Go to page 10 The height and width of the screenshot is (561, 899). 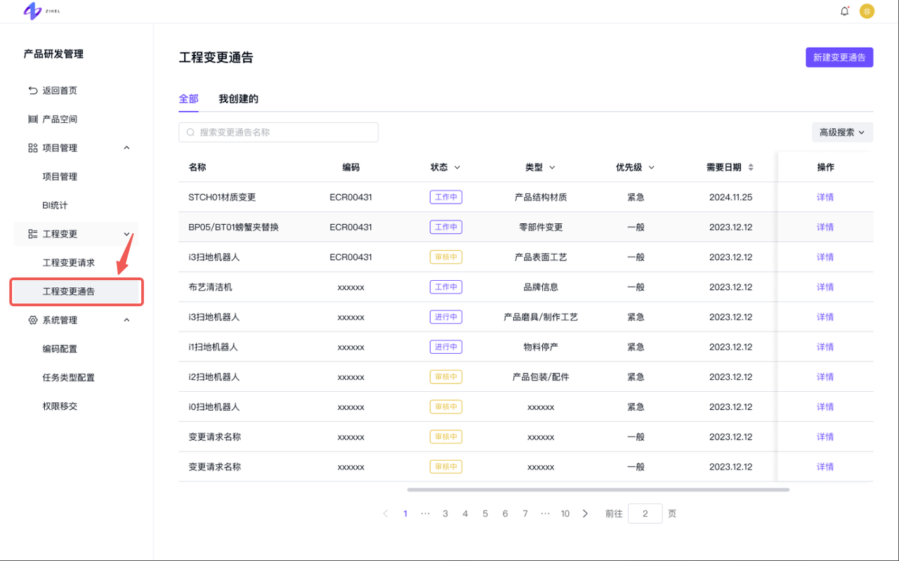coord(565,514)
